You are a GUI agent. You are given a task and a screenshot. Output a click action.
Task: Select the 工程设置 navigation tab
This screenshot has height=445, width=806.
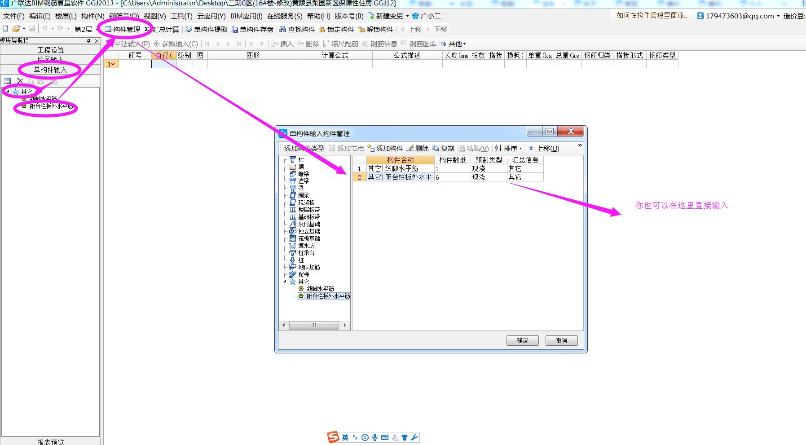[50, 50]
